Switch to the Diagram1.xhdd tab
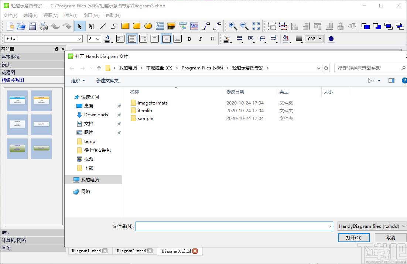407x264 pixels. (x=86, y=251)
